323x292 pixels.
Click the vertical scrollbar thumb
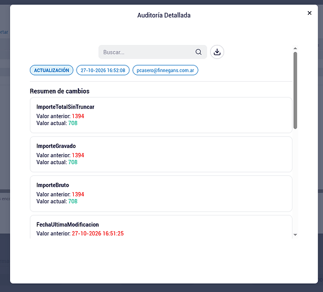(295, 91)
